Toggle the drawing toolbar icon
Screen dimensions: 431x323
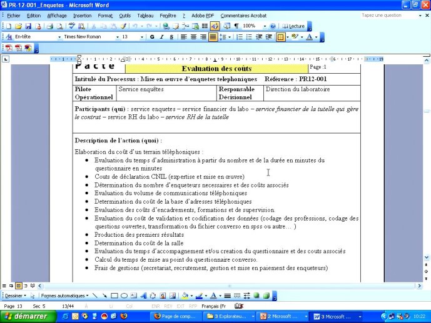[x=215, y=26]
